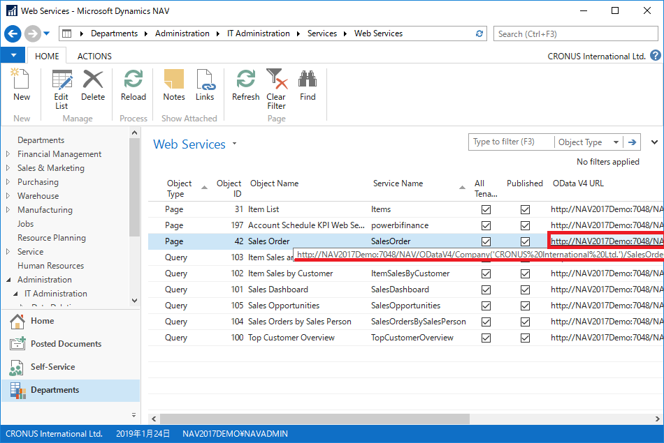Show attached Notes
Image resolution: width=664 pixels, height=443 pixels.
coord(174,85)
